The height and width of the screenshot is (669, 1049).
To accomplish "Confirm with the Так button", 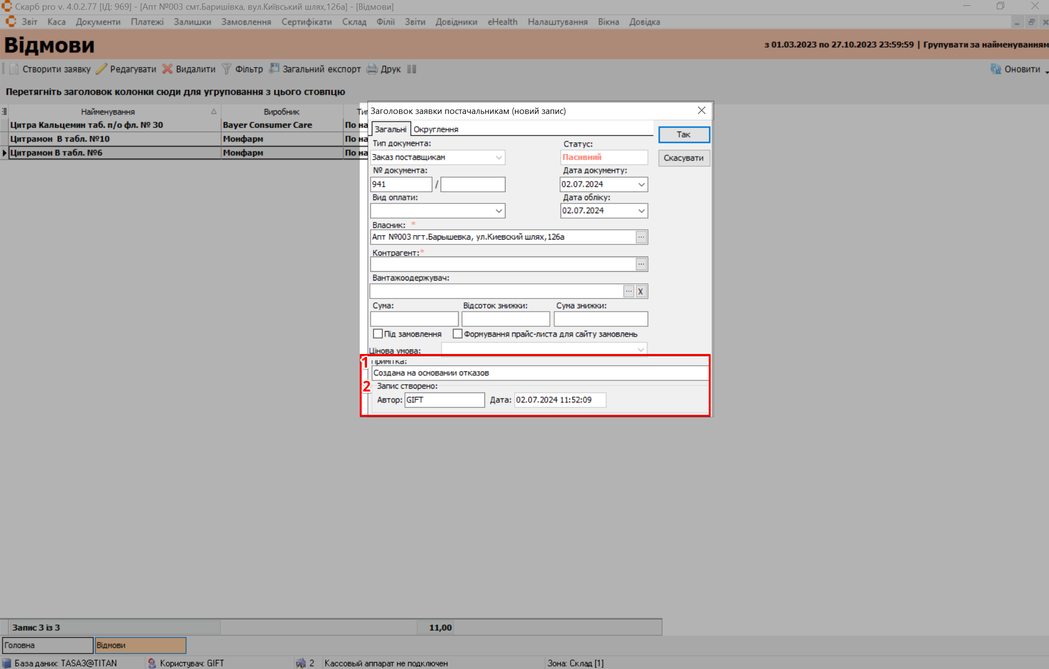I will coord(683,135).
